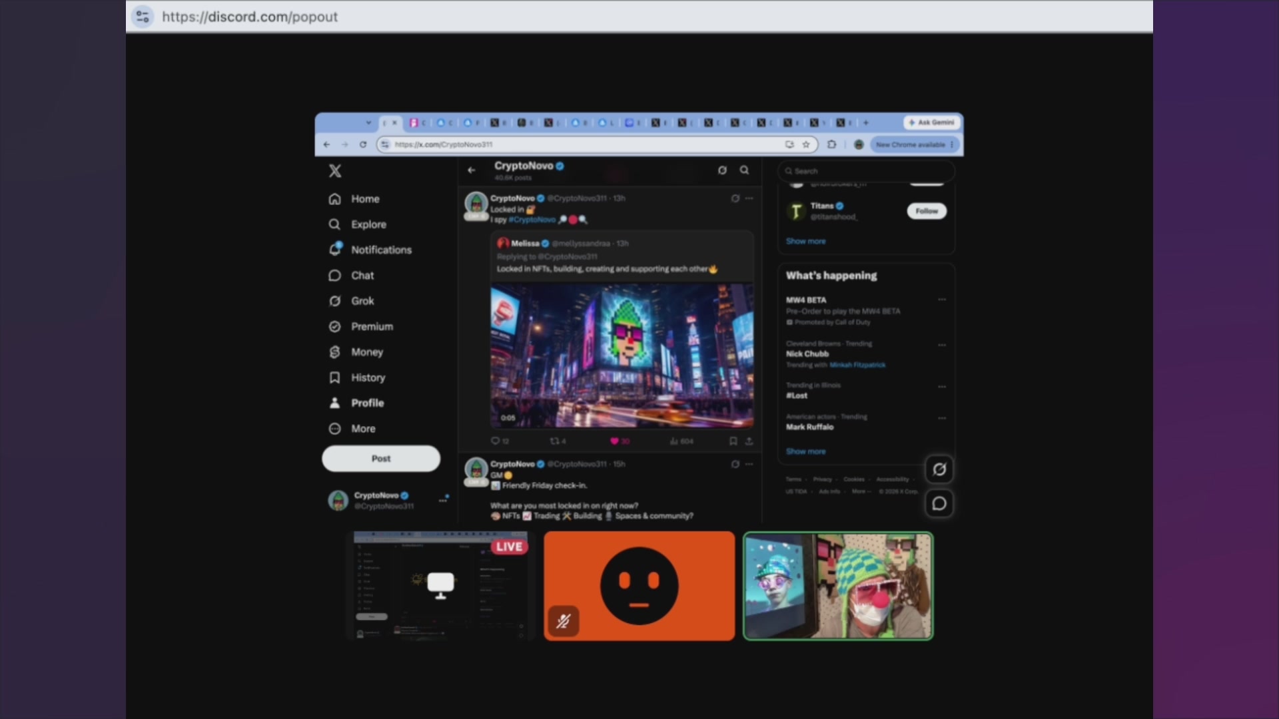
Task: Star the x.com page as bookmark
Action: [x=806, y=144]
